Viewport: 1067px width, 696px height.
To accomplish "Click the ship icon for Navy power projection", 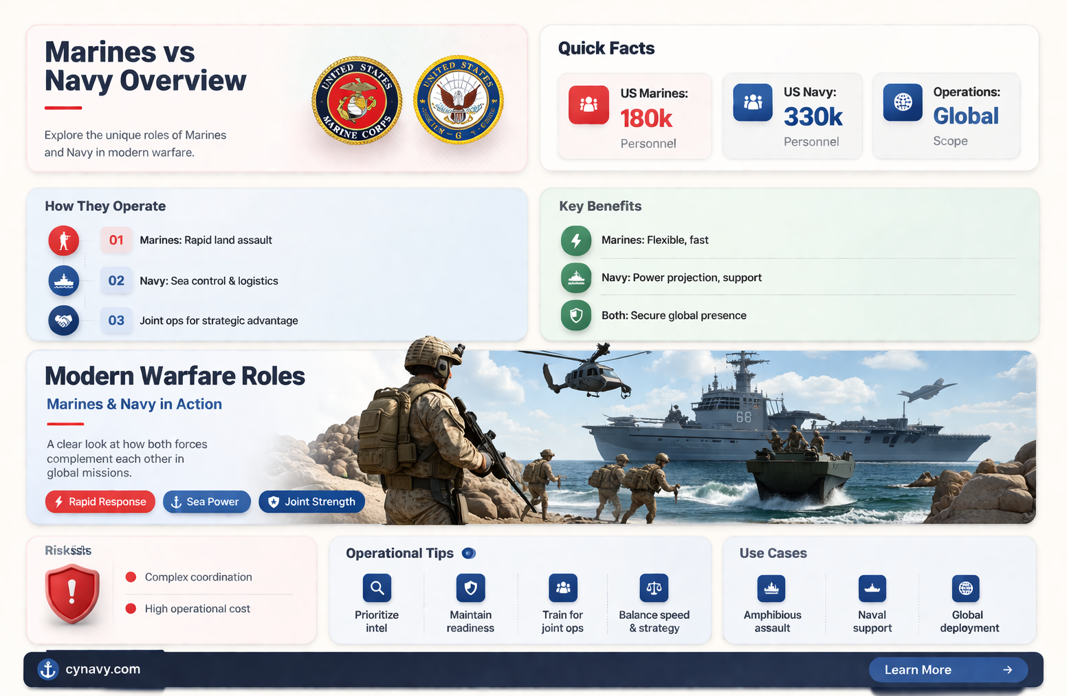I will 576,278.
